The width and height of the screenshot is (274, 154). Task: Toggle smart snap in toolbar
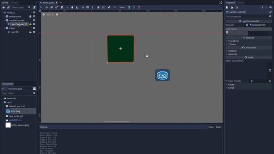83,7
